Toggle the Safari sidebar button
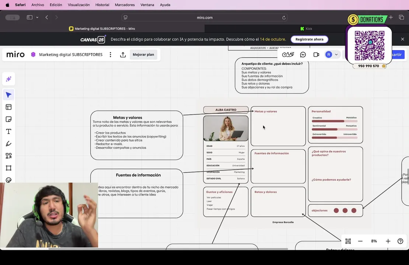Screen dimensions: 409x265 (29, 17)
